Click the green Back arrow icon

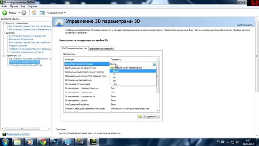coord(4,13)
